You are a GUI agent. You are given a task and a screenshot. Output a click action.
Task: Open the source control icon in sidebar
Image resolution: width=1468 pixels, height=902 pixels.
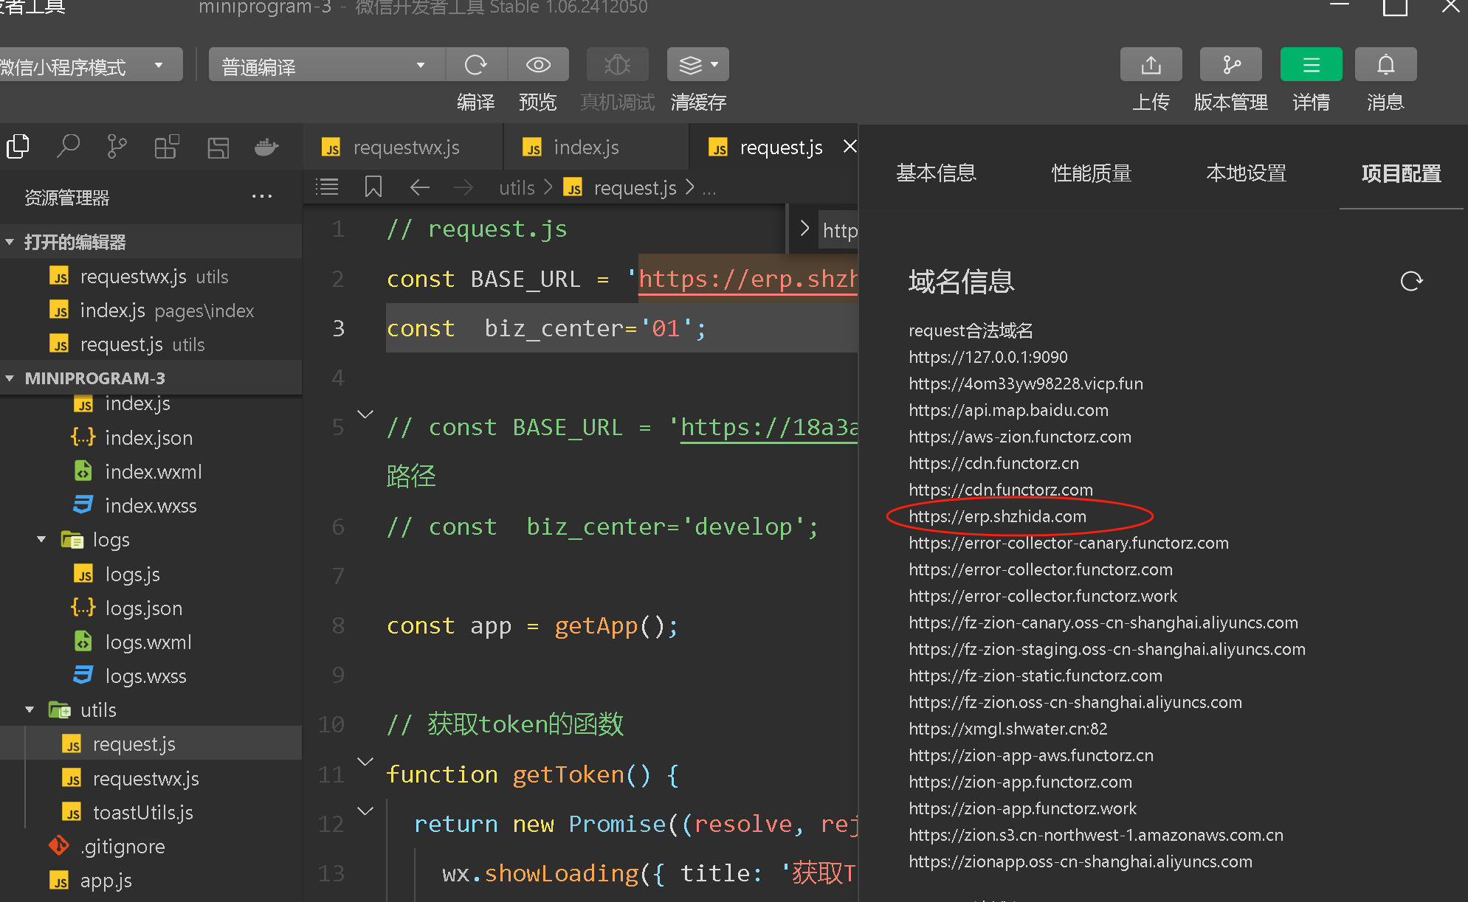[117, 147]
